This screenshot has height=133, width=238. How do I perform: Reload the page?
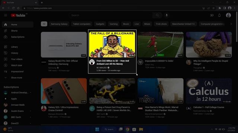click(13, 8)
